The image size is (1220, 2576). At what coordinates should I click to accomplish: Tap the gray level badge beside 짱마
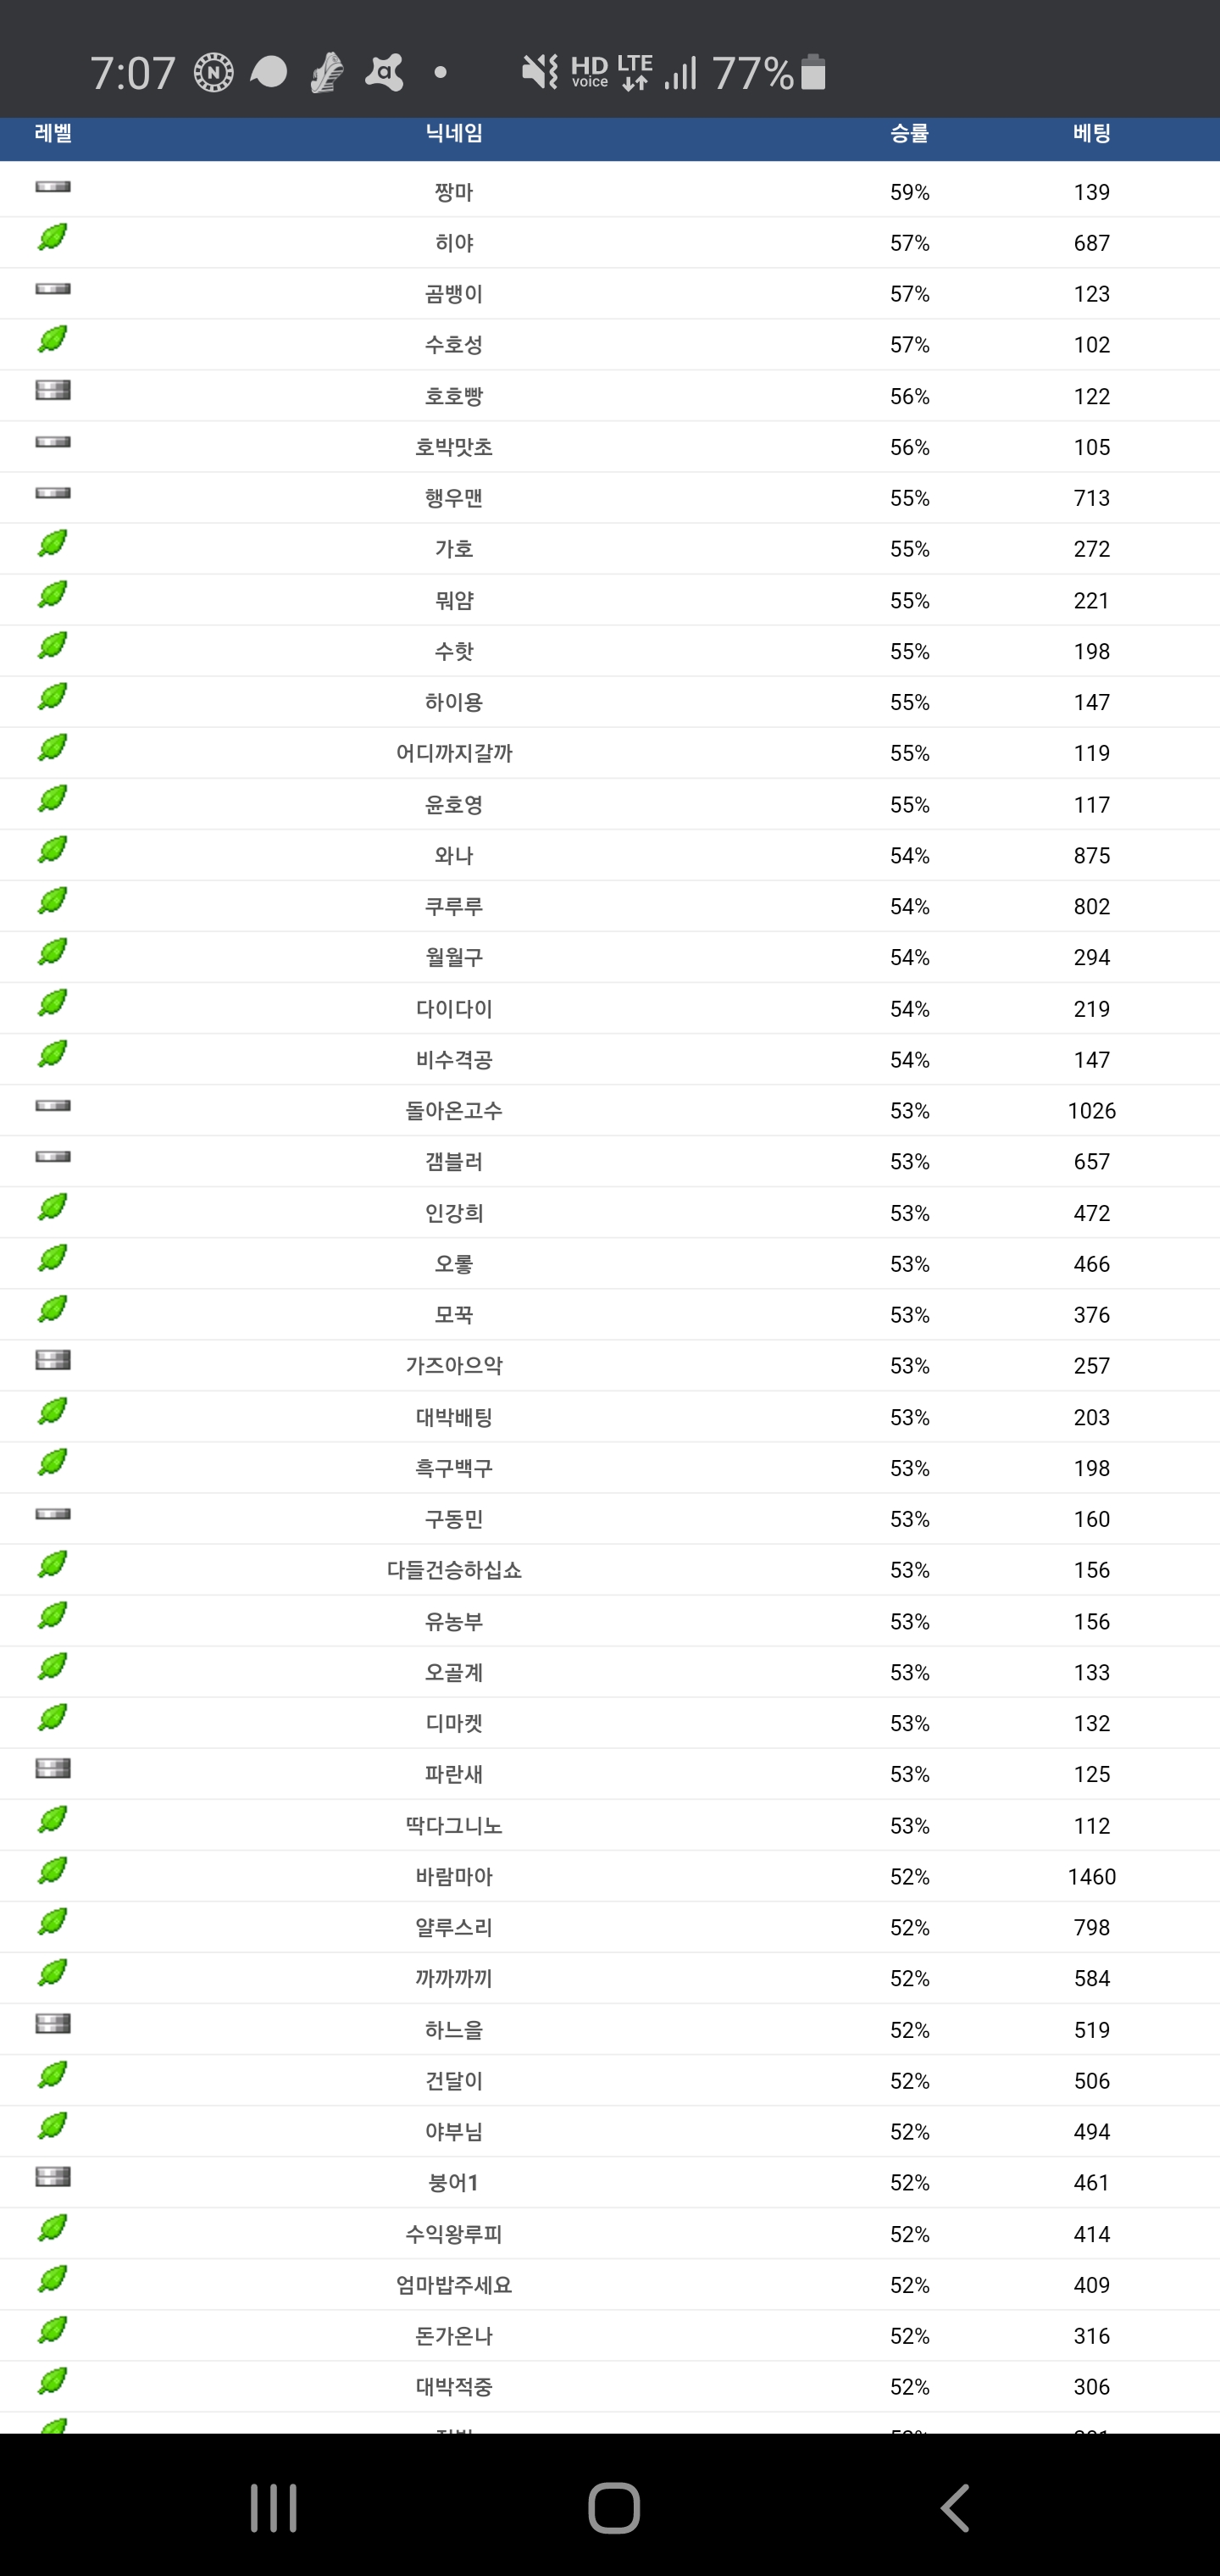53,187
